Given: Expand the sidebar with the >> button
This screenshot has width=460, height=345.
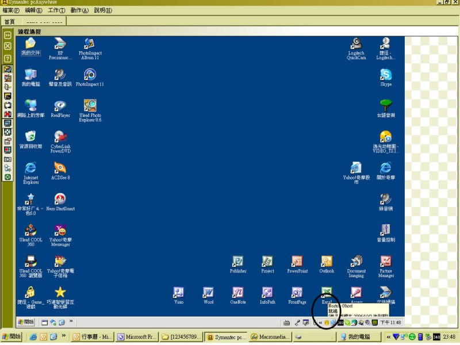Looking at the screenshot, I should click(x=7, y=35).
